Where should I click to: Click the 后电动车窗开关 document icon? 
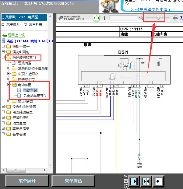[x=19, y=96]
